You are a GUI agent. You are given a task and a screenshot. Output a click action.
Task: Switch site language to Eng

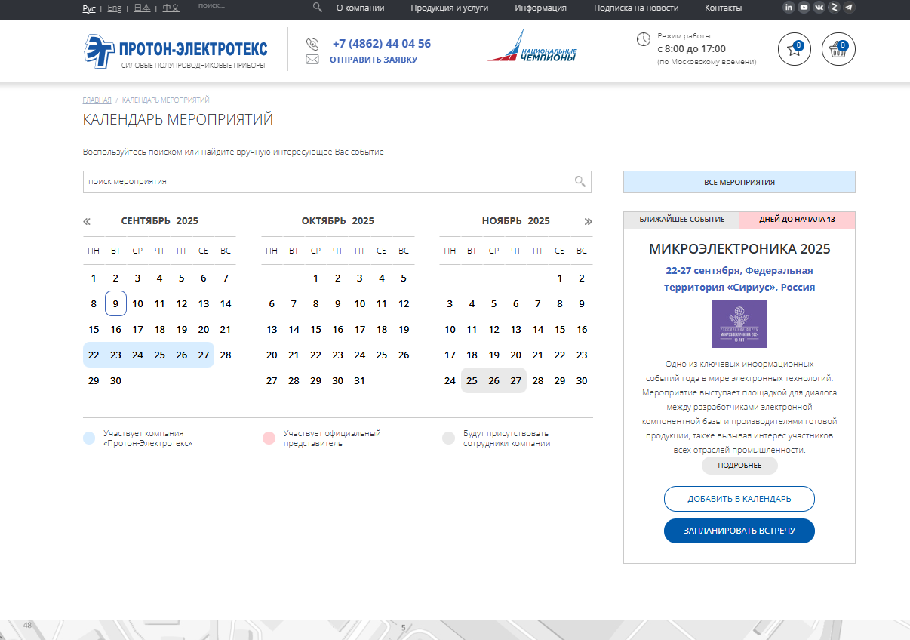(114, 8)
